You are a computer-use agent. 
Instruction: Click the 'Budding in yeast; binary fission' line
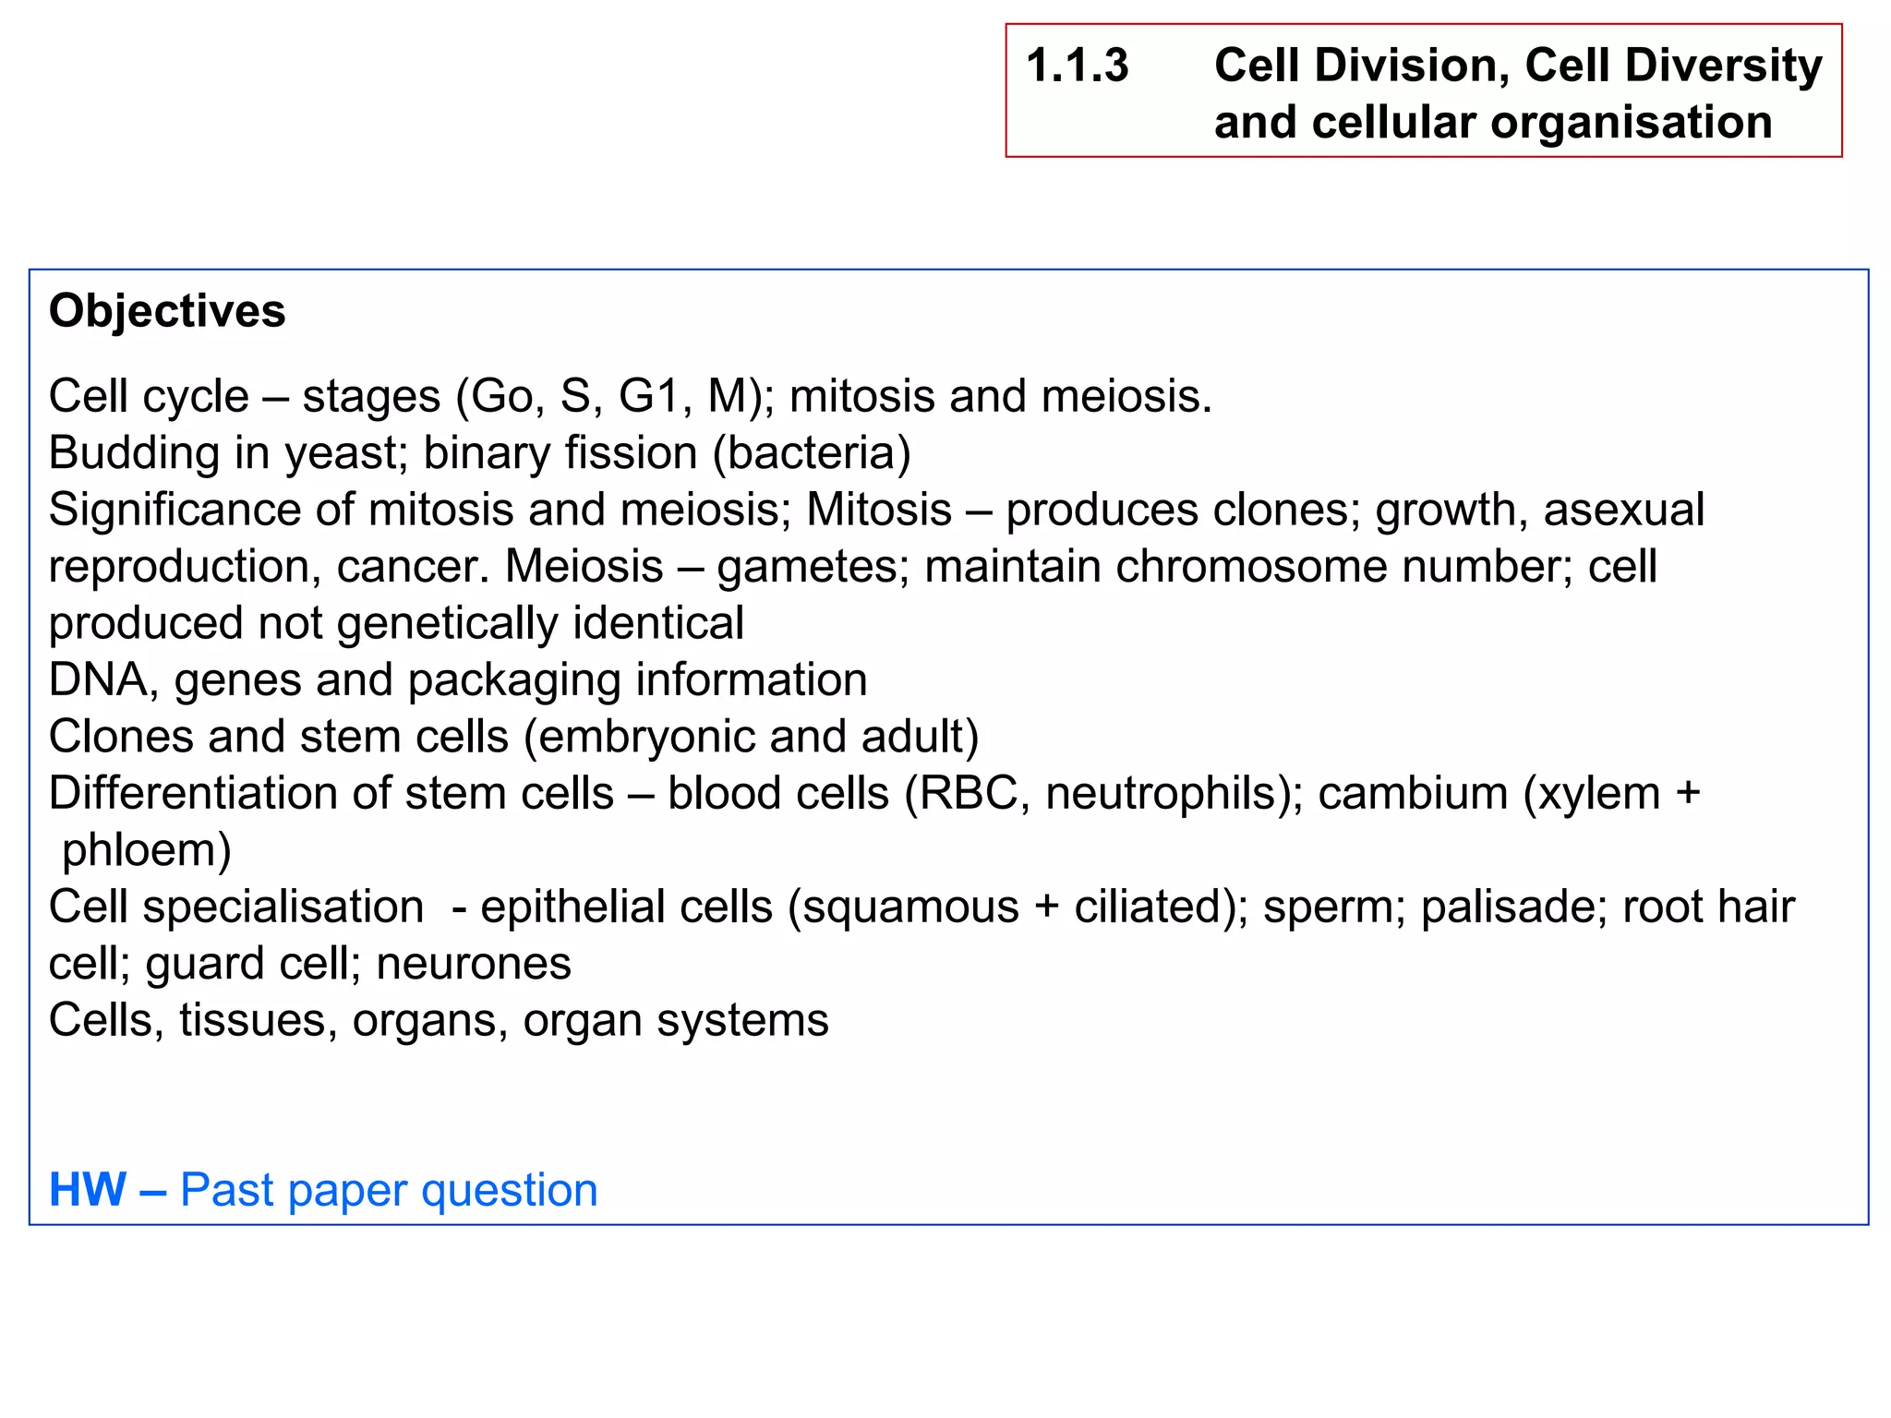[480, 453]
